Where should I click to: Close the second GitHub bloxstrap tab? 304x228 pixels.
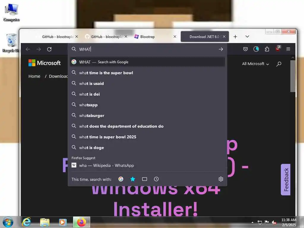[x=126, y=37]
